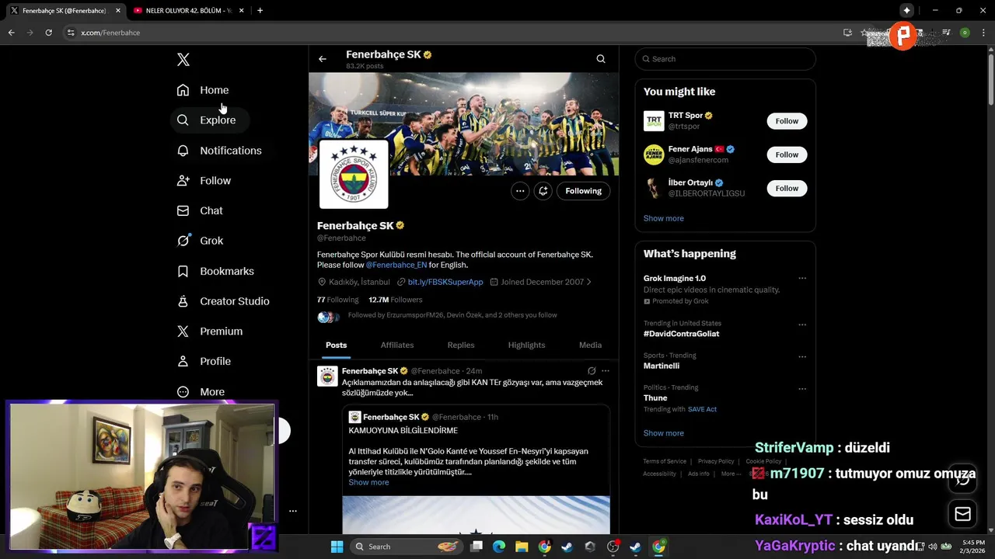Open options for the Martinelli trend
The height and width of the screenshot is (559, 995).
click(x=802, y=356)
